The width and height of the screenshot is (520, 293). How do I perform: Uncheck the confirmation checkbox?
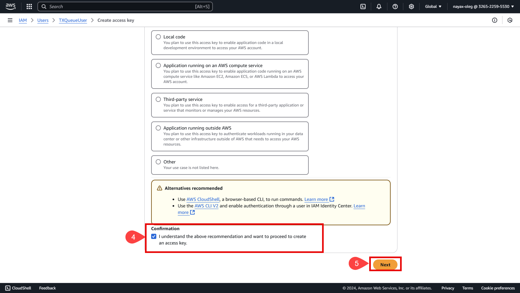click(x=154, y=236)
